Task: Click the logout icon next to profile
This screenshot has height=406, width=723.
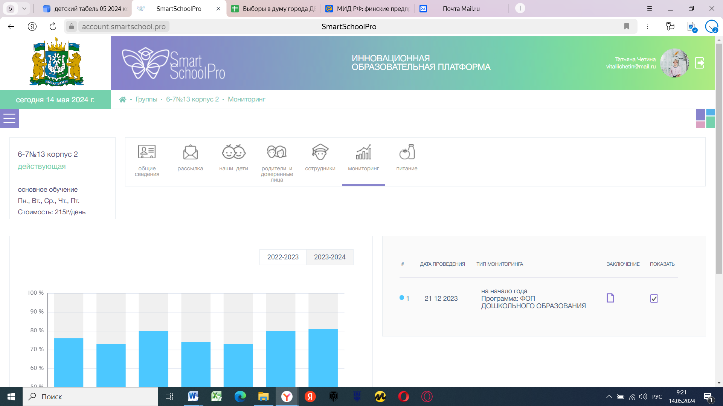Action: click(x=700, y=63)
